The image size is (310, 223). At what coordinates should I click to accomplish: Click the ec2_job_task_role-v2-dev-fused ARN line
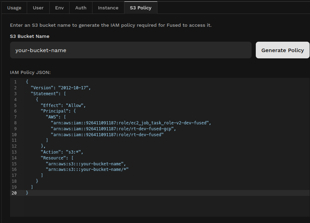coord(131,123)
